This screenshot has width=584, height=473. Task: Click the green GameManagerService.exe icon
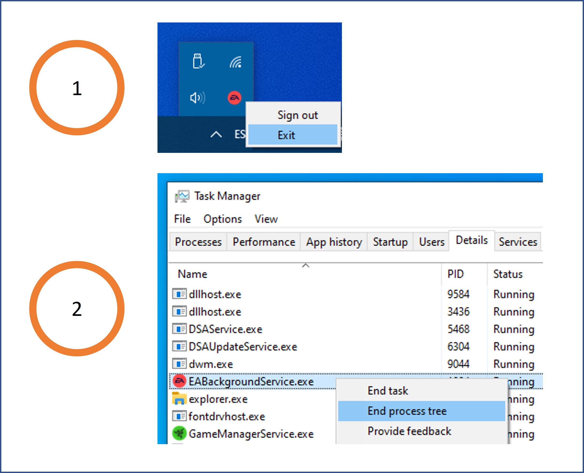click(179, 433)
